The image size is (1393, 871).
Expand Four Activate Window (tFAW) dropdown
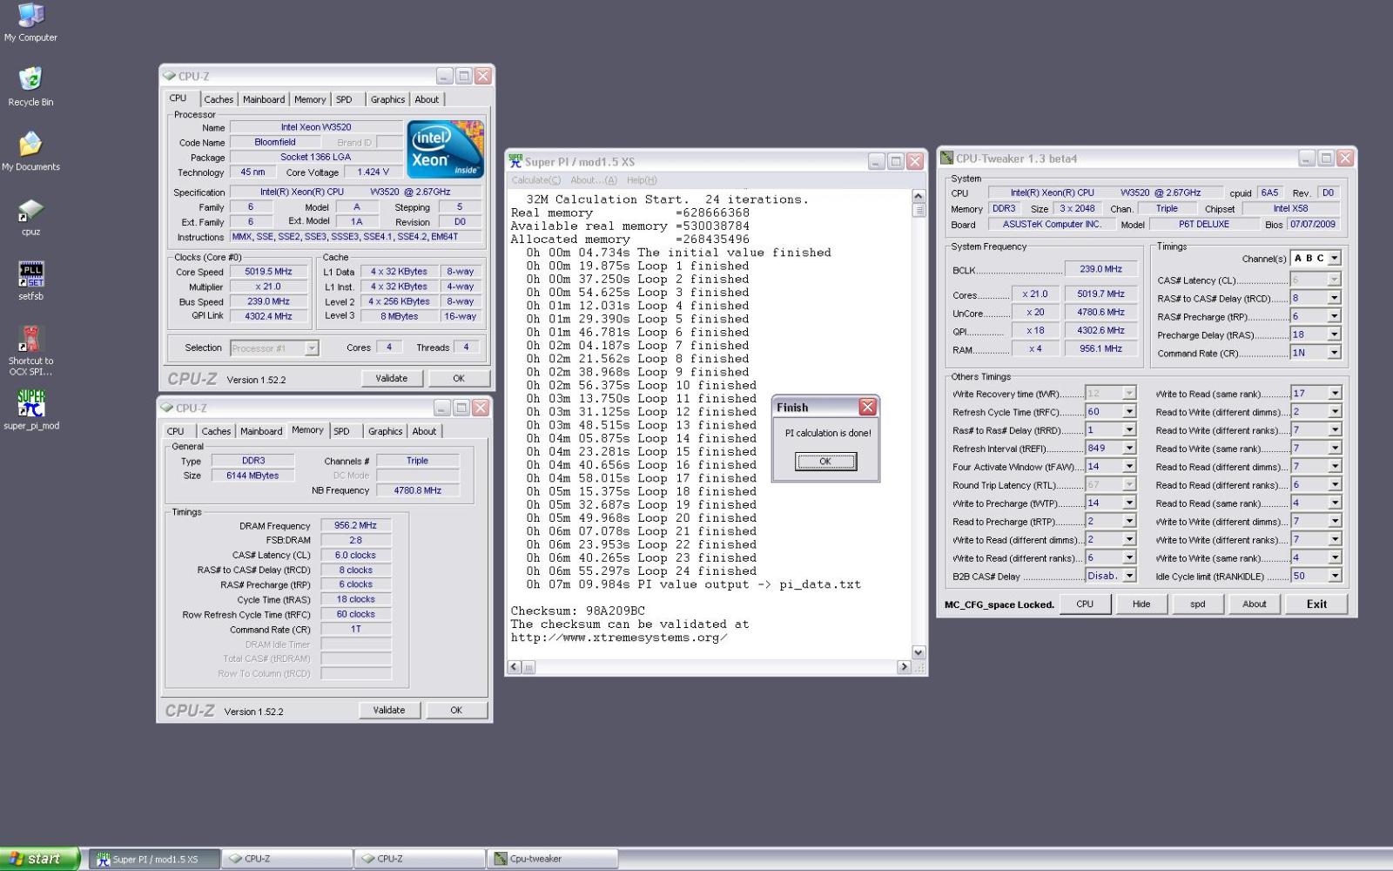pos(1129,467)
